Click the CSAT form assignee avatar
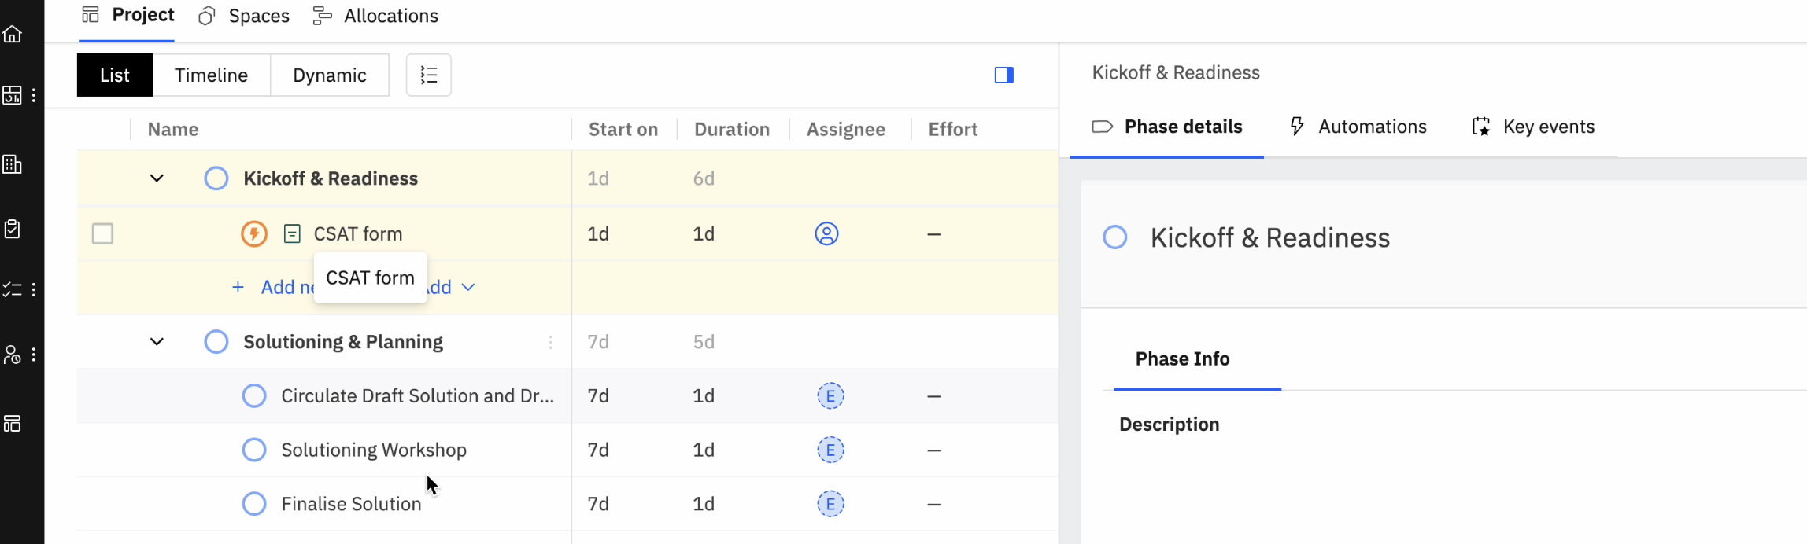The height and width of the screenshot is (544, 1807). (826, 233)
